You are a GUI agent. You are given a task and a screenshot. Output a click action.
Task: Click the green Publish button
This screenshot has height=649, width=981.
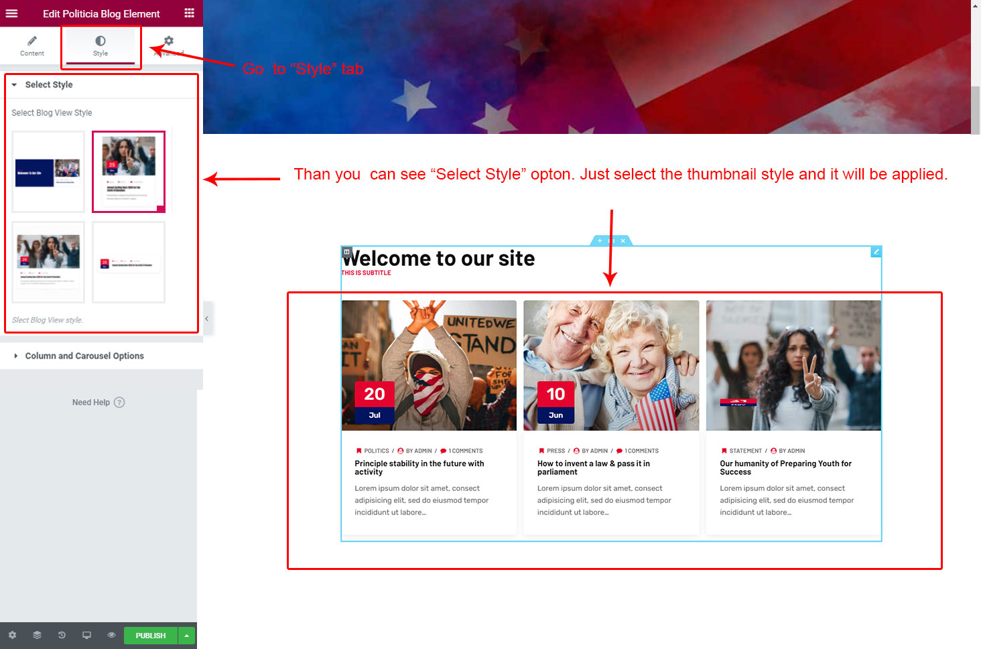click(150, 636)
